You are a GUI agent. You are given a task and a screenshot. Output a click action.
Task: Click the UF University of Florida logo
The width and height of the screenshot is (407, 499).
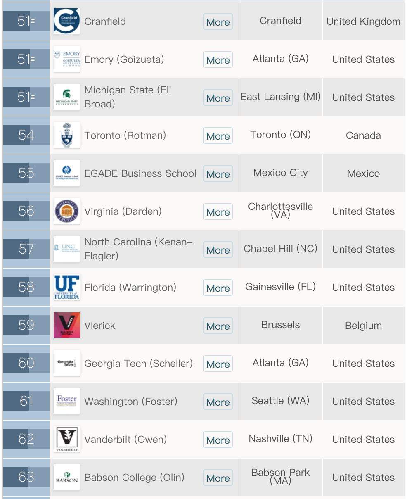(67, 287)
